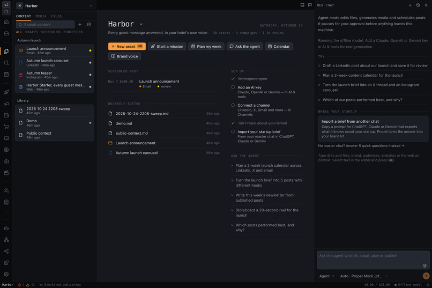Open the 'Import a brief from another chat' card
The height and width of the screenshot is (288, 432).
pyautogui.click(x=374, y=129)
